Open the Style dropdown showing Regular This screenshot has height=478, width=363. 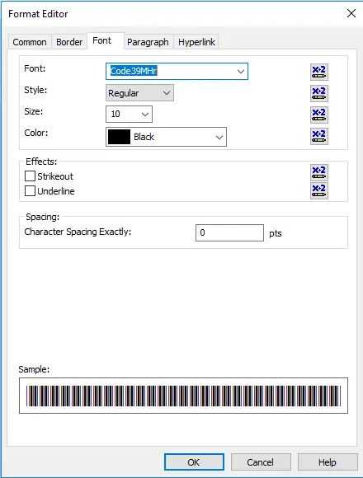click(x=139, y=93)
